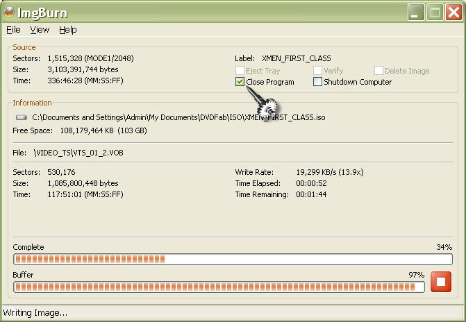
Task: Click the red stop burn button
Action: 441,282
